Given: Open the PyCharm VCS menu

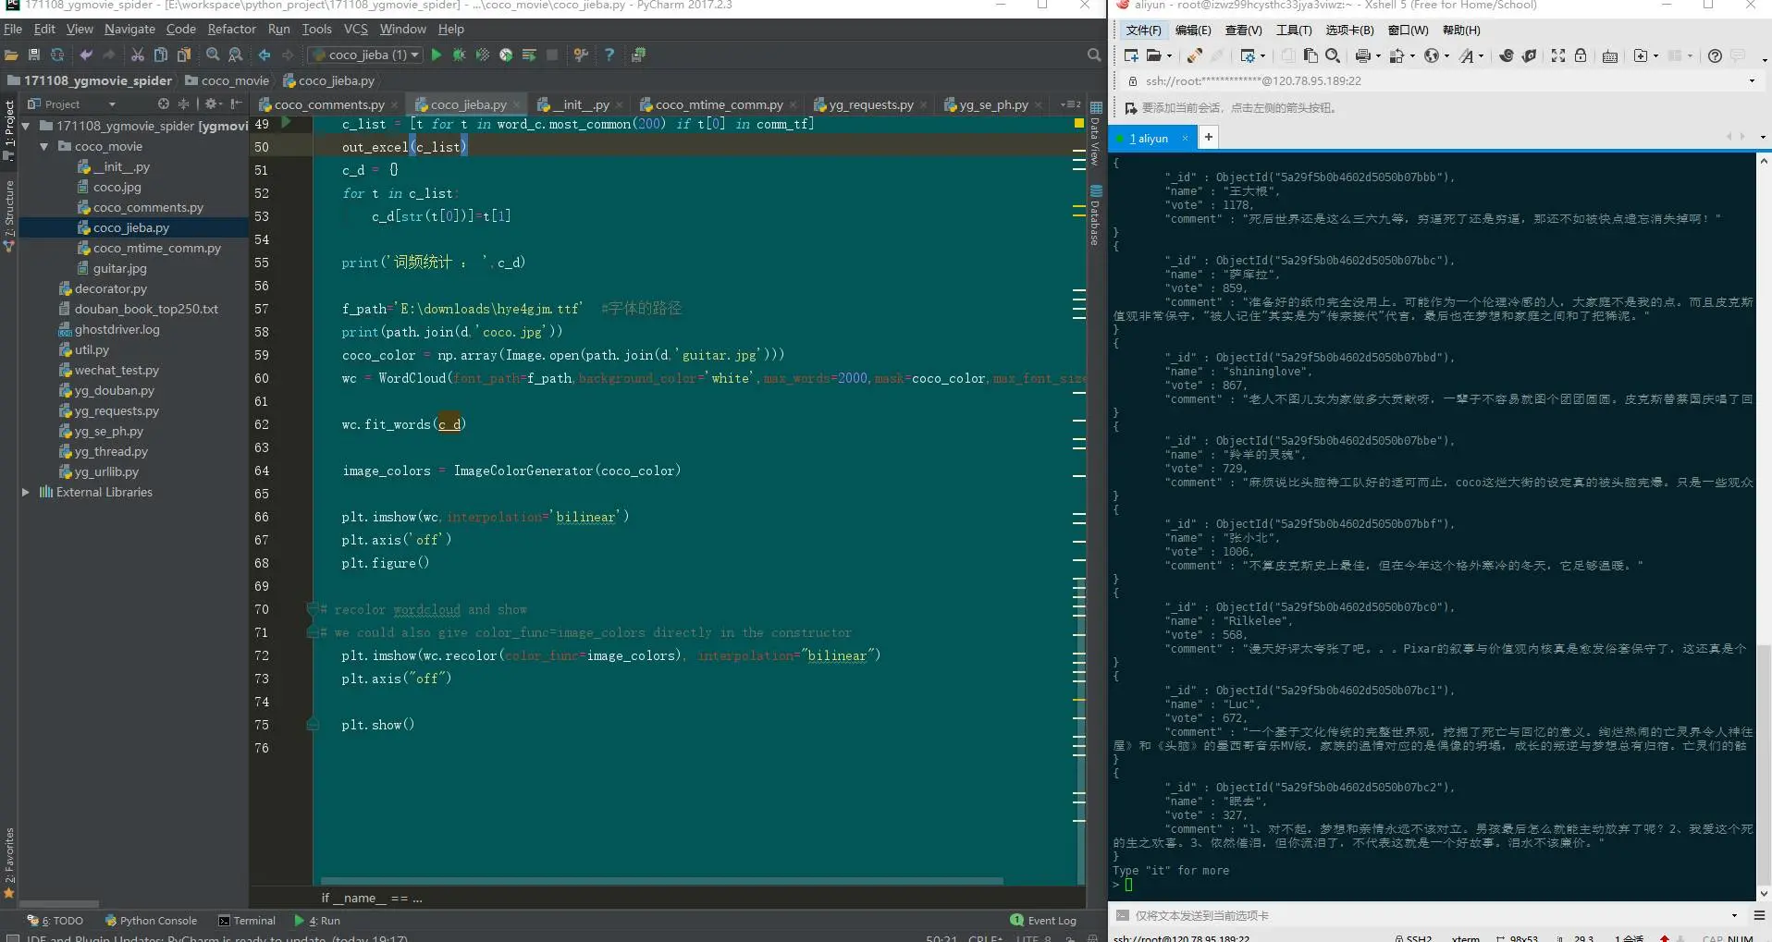Looking at the screenshot, I should pos(355,29).
